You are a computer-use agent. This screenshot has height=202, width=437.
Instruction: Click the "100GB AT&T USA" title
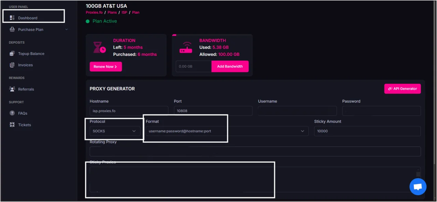[x=106, y=6]
